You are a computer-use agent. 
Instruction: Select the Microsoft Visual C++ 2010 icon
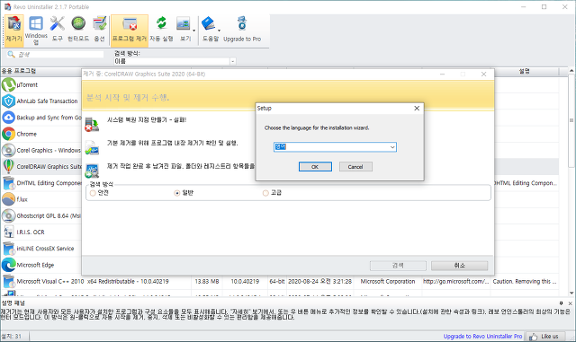coord(8,281)
